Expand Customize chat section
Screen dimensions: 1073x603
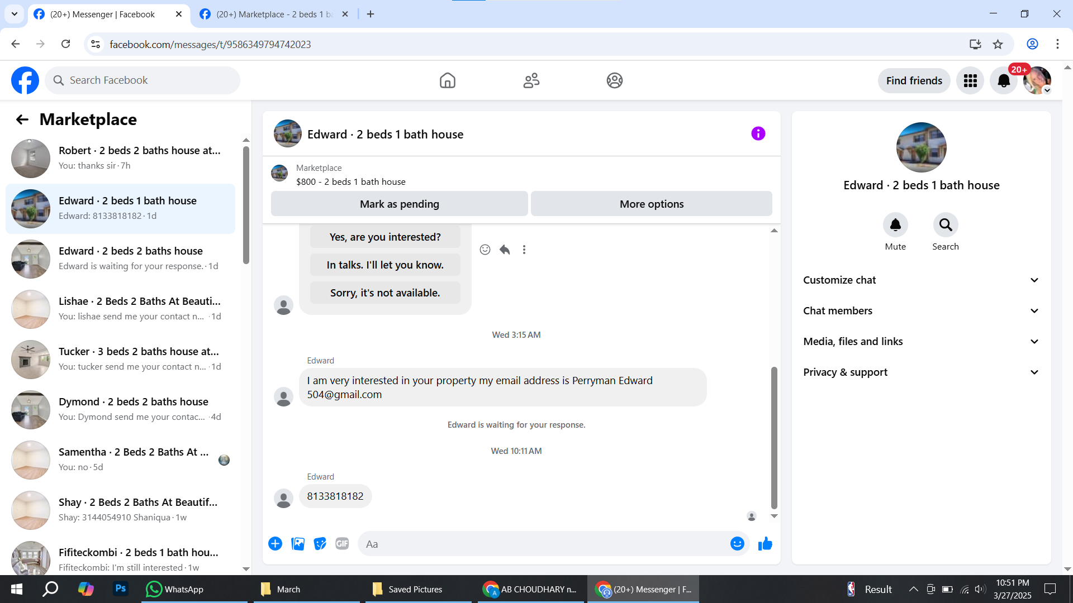pyautogui.click(x=922, y=280)
